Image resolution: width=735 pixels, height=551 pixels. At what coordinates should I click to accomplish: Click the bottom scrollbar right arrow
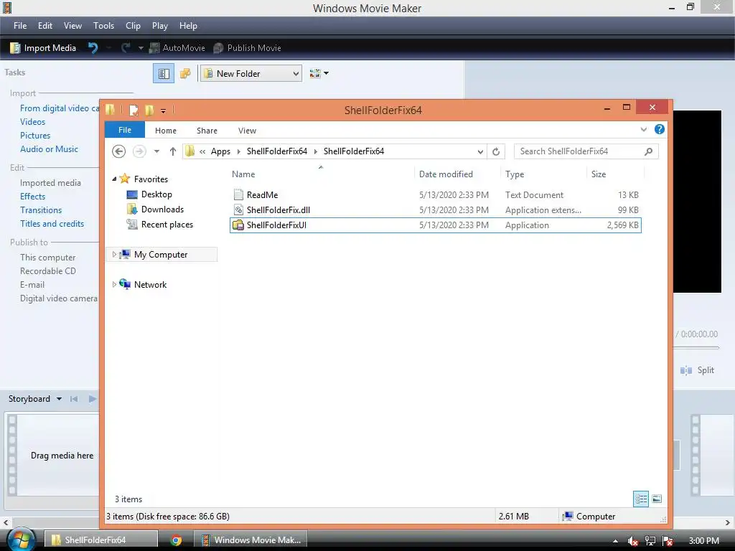[x=728, y=522]
